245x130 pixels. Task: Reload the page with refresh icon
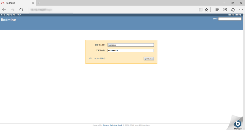(x=21, y=10)
